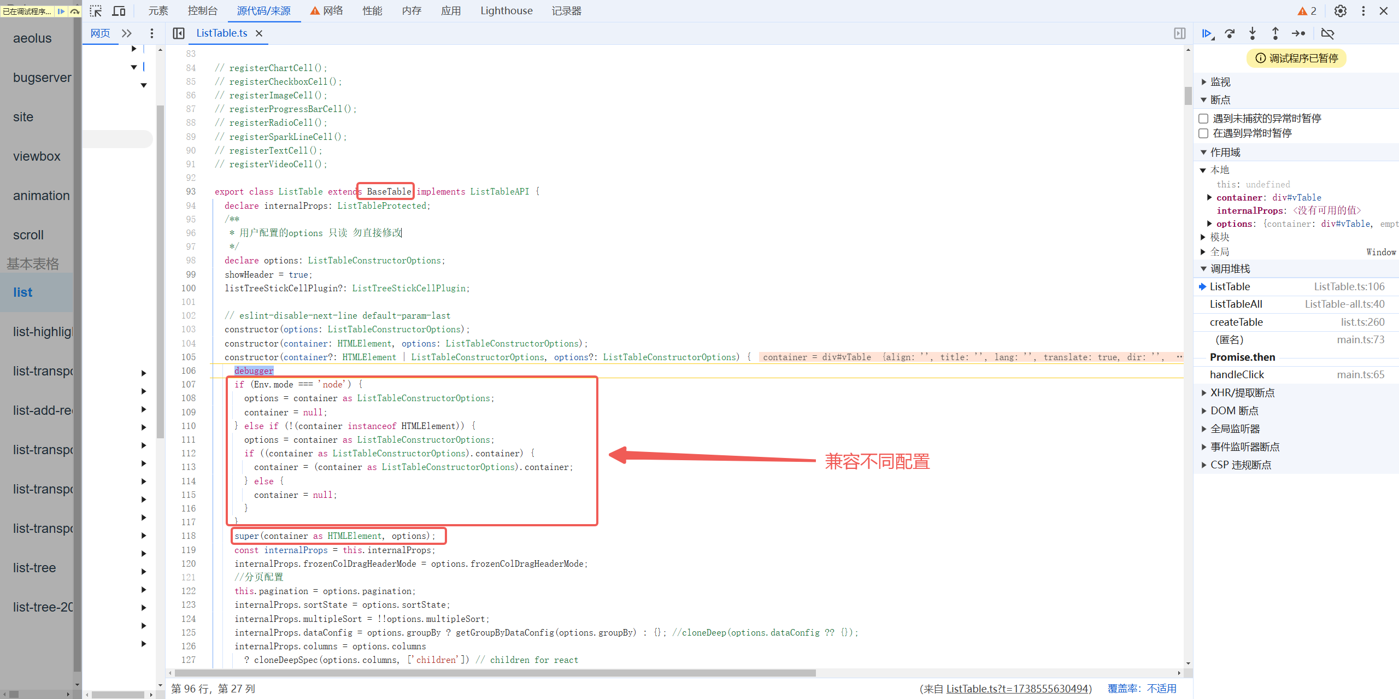The height and width of the screenshot is (699, 1399).
Task: Click the step into function icon
Action: pyautogui.click(x=1253, y=33)
